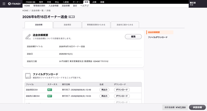The height and width of the screenshot is (111, 207).
Task: Jump to ファイルダウンロード in the side nav
Action: point(158,37)
